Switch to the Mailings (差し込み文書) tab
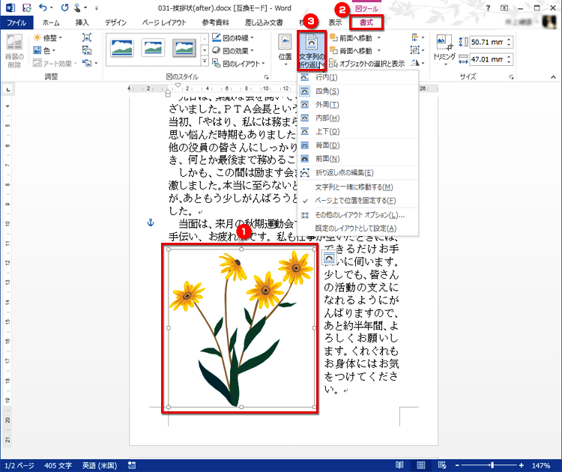The height and width of the screenshot is (472, 562). (x=264, y=22)
